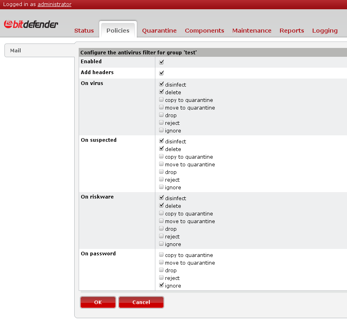View the Reports tab

click(292, 31)
